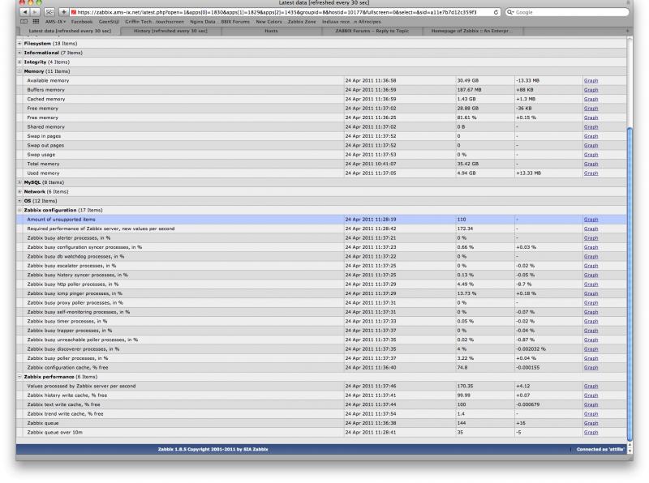The image size is (649, 483).
Task: Open Graph for Zabbix busy icmp pinger processes
Action: point(591,293)
